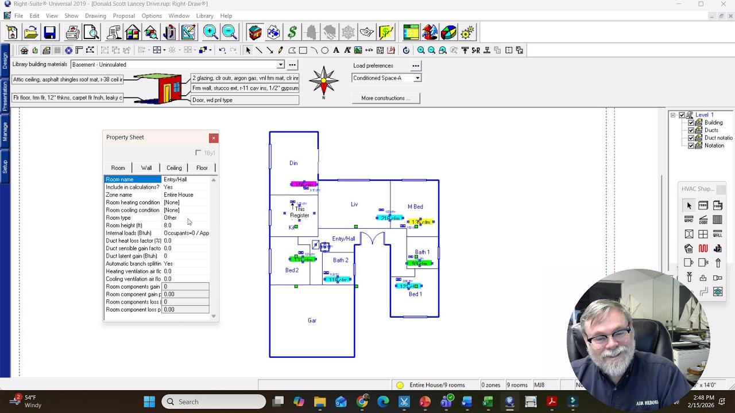The image size is (735, 413).
Task: Click the Room height value 8.0
Action: tap(185, 225)
